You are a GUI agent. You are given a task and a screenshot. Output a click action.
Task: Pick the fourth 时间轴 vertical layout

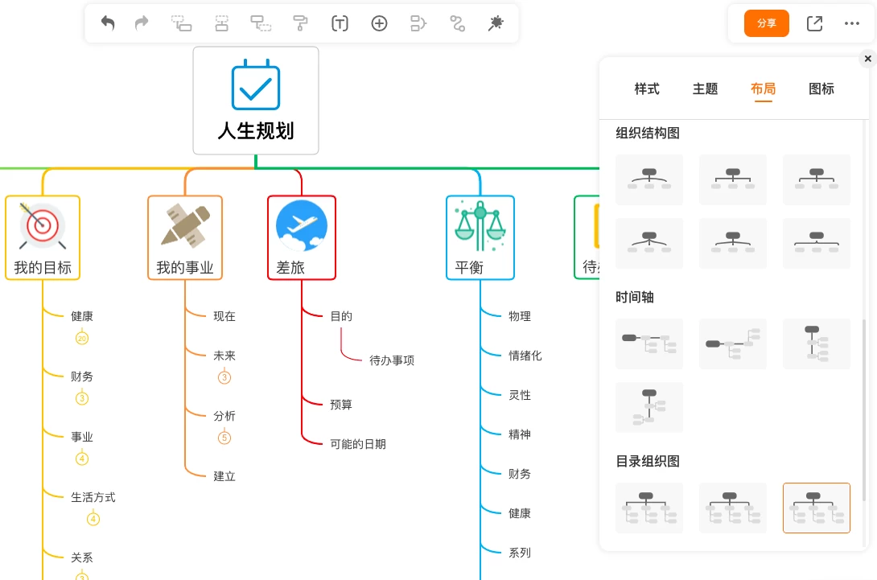point(648,407)
